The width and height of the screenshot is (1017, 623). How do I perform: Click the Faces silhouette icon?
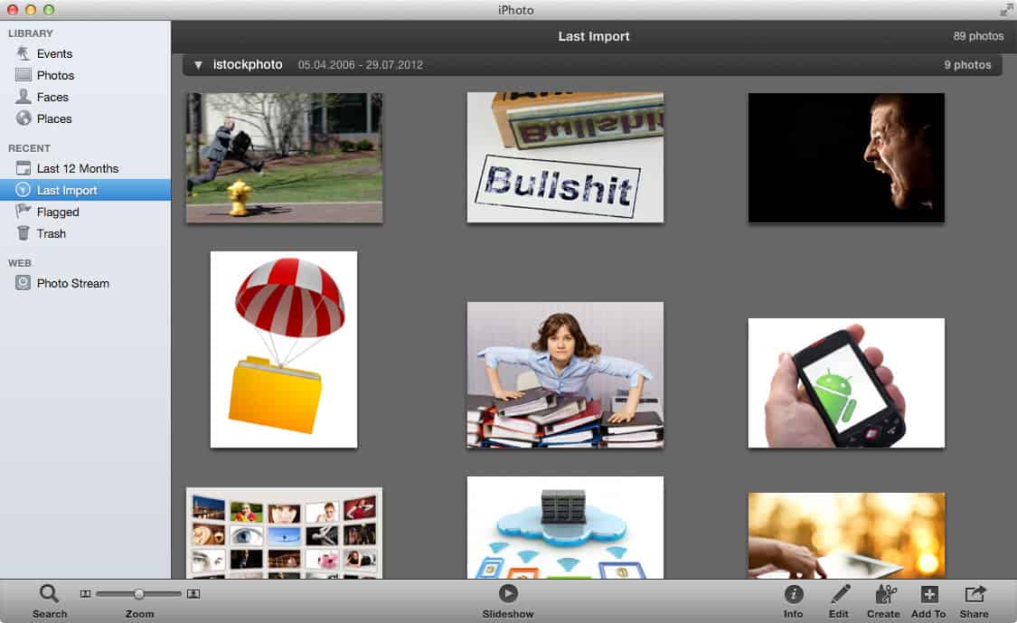24,97
